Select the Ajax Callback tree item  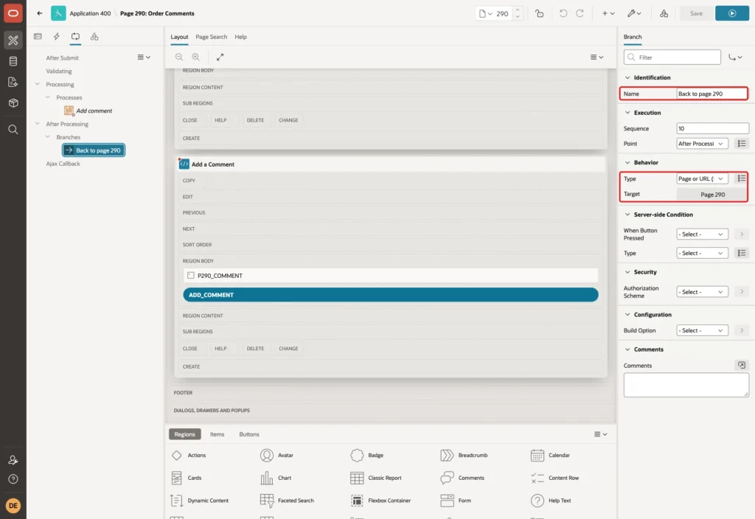63,164
